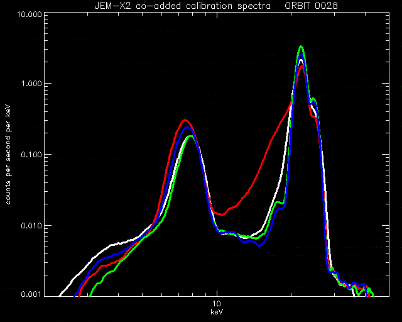Image resolution: width=402 pixels, height=322 pixels.
Task: Click the green curve's highest peak
Action: (301, 47)
